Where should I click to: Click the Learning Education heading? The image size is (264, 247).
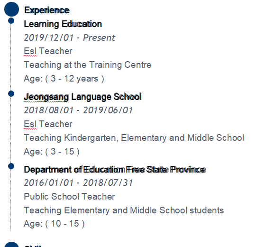coord(63,24)
